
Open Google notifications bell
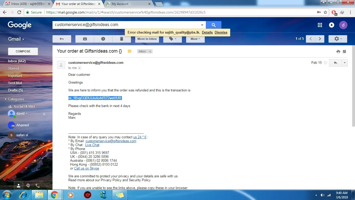tap(332, 25)
